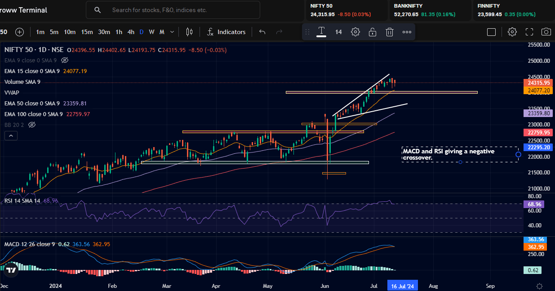Click the 0.62 histogram axis label
The height and width of the screenshot is (291, 555).
pos(533,270)
